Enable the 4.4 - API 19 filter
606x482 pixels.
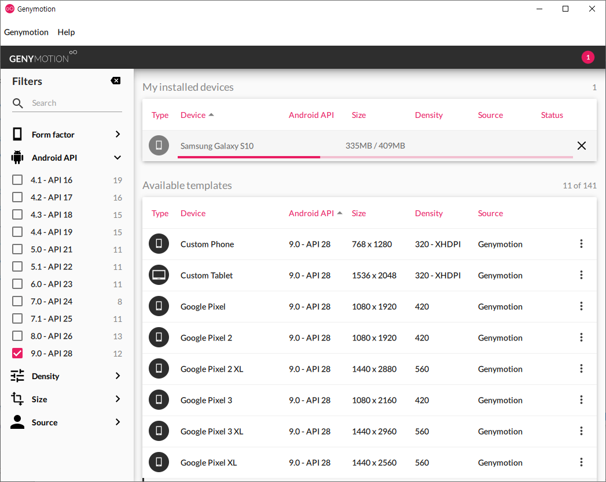pyautogui.click(x=17, y=232)
